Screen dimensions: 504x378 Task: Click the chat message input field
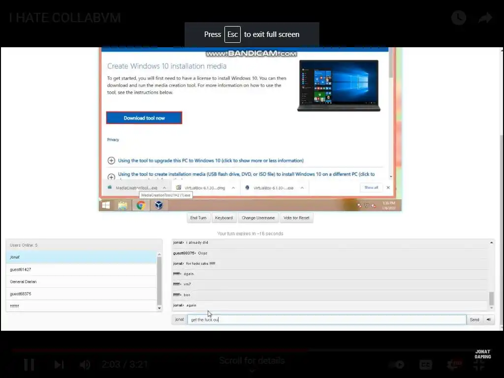tap(327, 319)
